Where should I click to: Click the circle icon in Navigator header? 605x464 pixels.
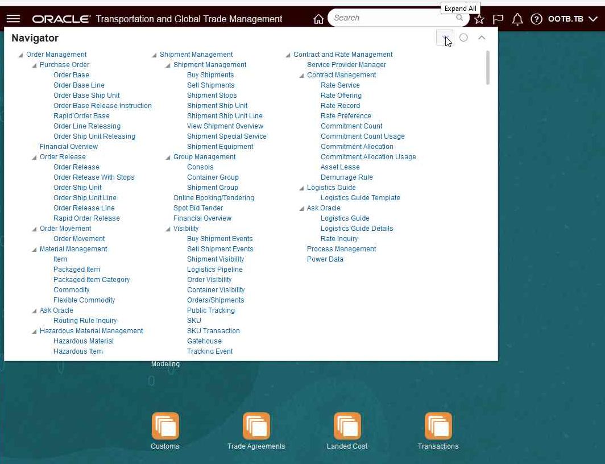(464, 38)
